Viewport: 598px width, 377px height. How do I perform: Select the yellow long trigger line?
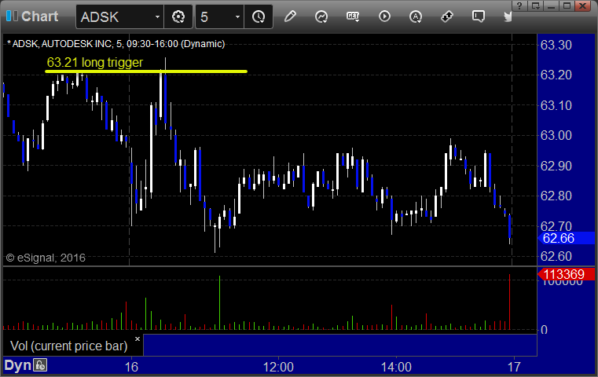(x=146, y=71)
